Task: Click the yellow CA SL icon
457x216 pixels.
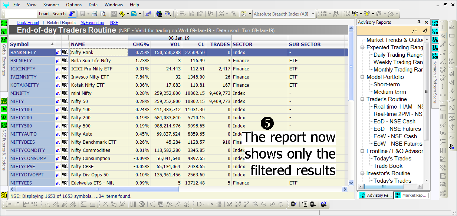Action: [4, 195]
